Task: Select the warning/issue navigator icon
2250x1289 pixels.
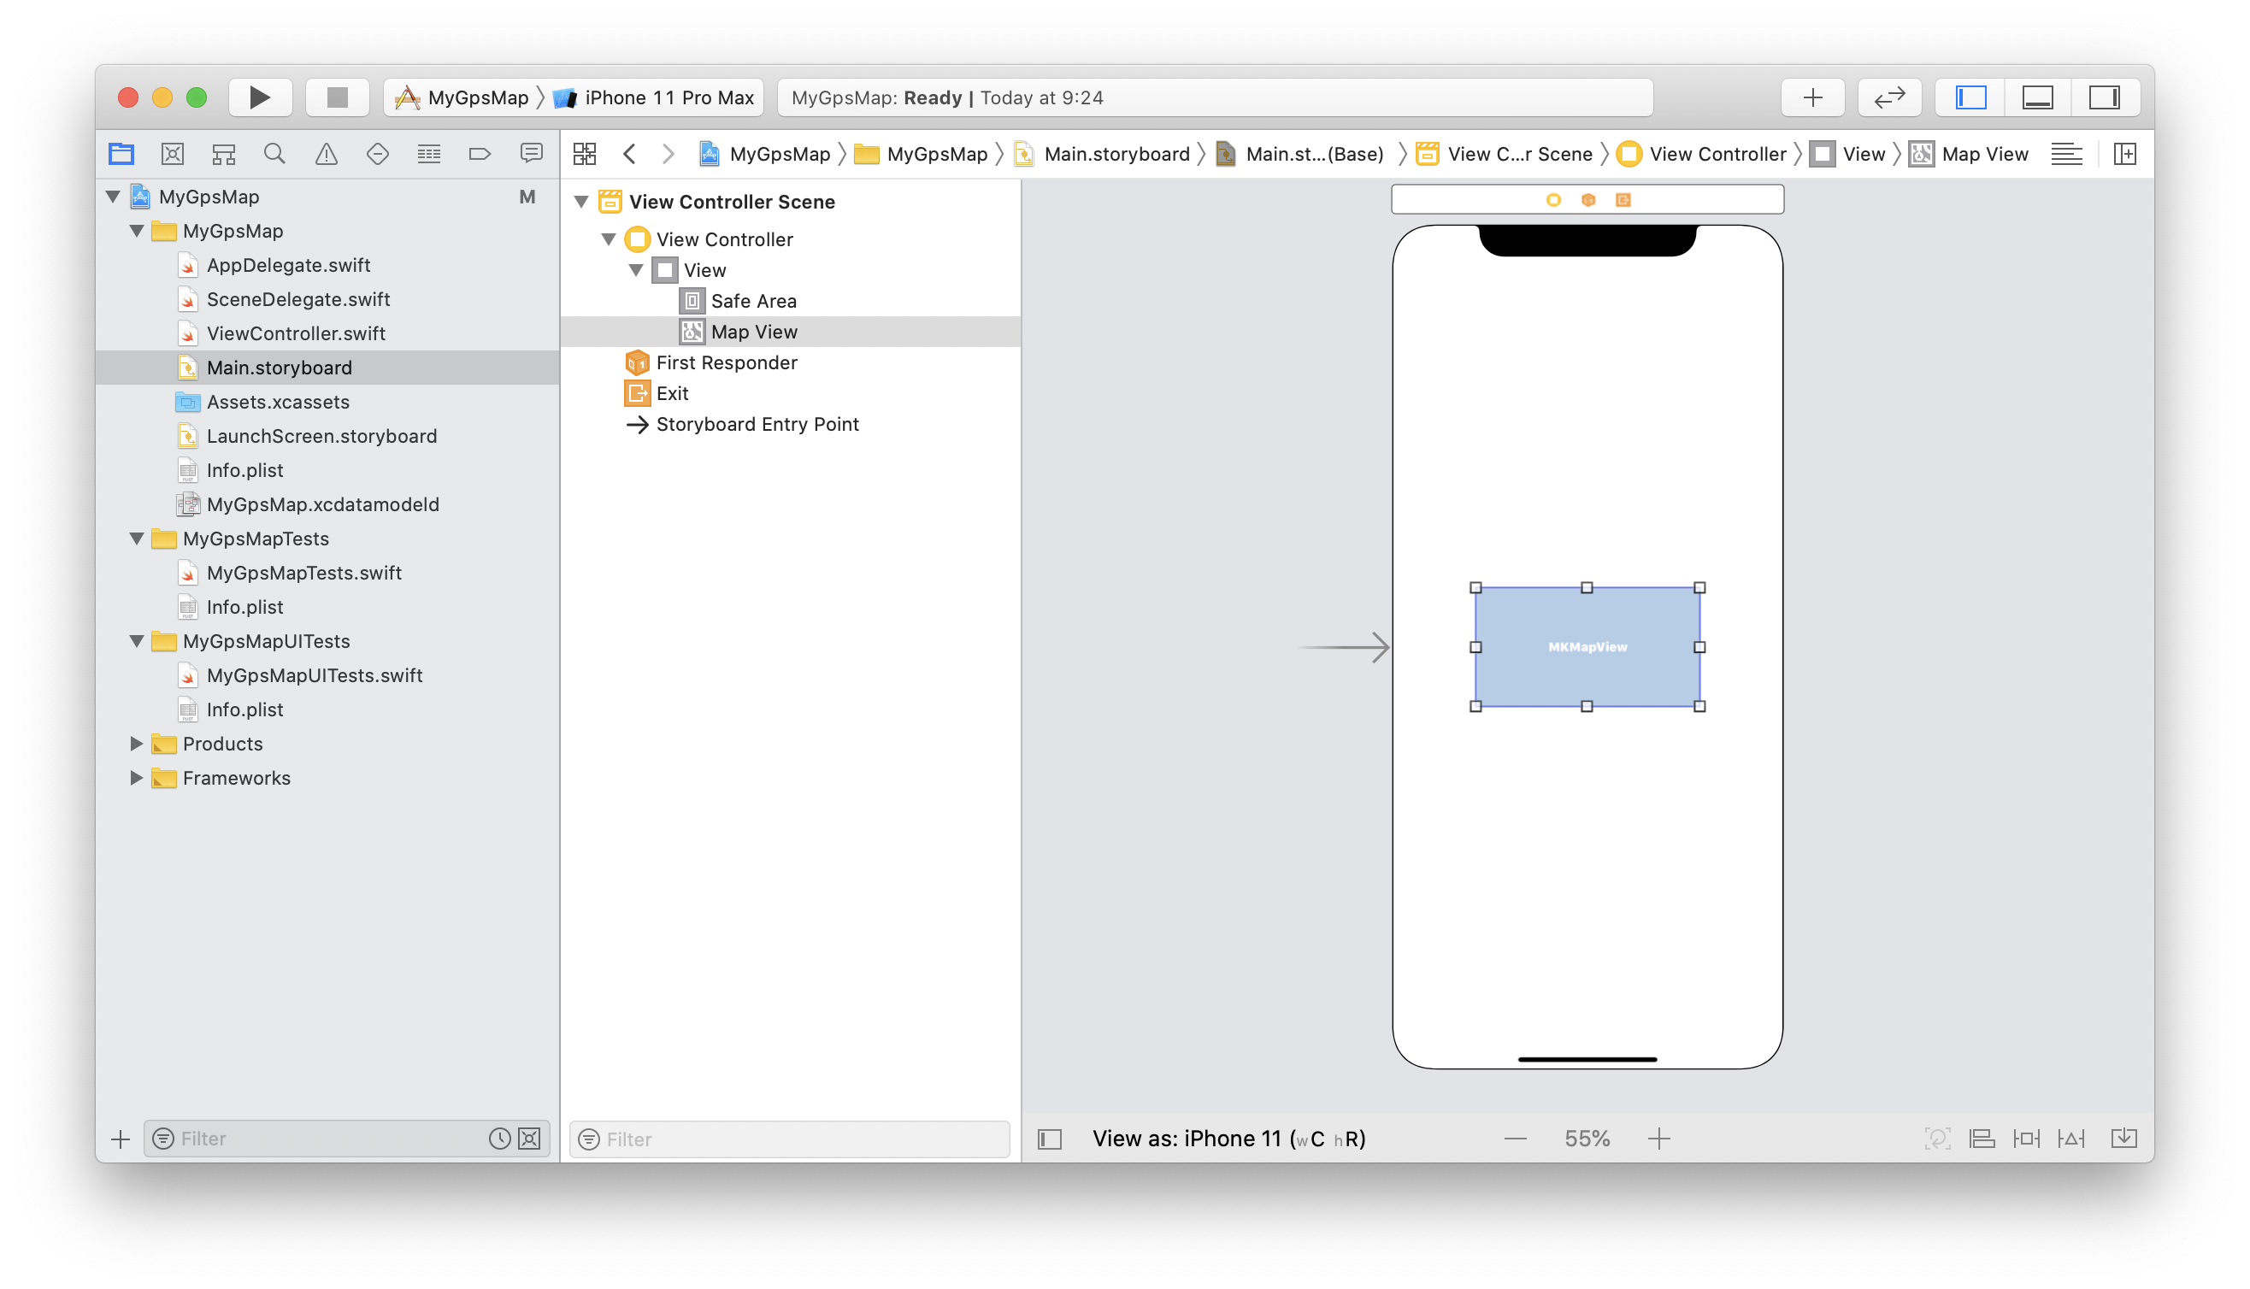Action: pos(325,153)
